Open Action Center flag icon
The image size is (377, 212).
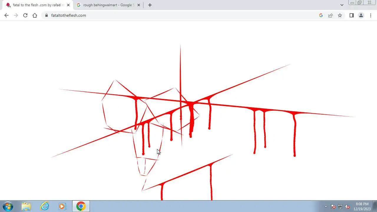point(333,206)
